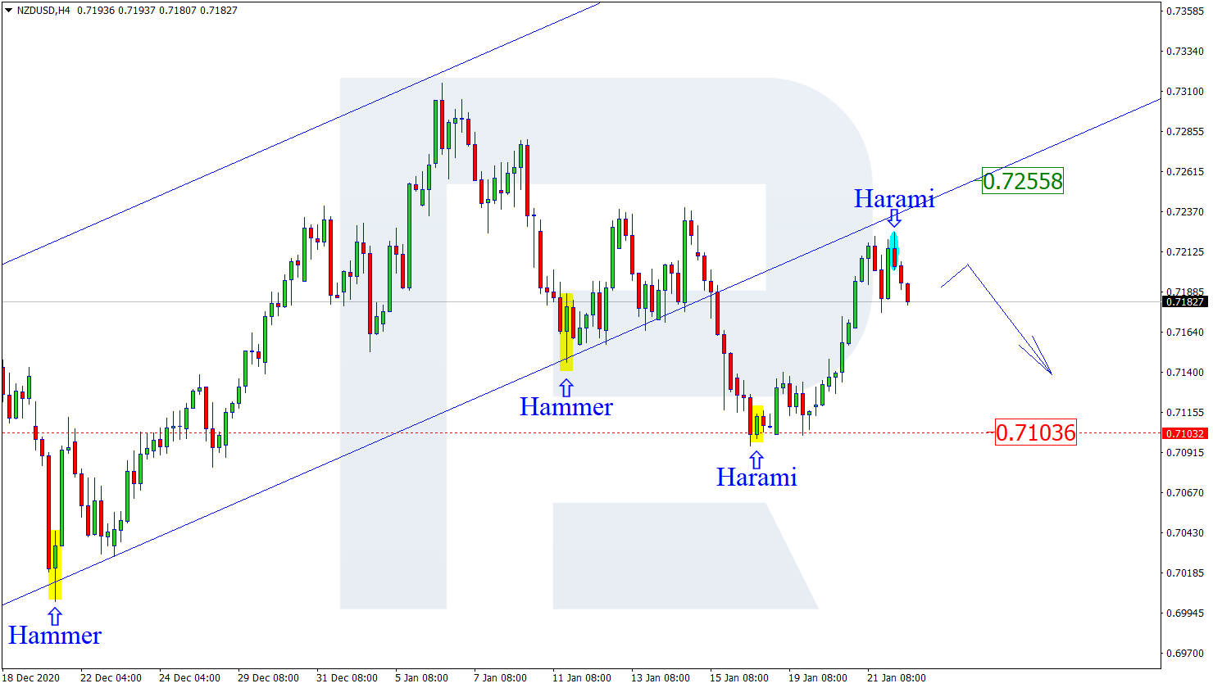1213x688 pixels.
Task: Click the black current price tag 0.71827
Action: coord(1184,301)
